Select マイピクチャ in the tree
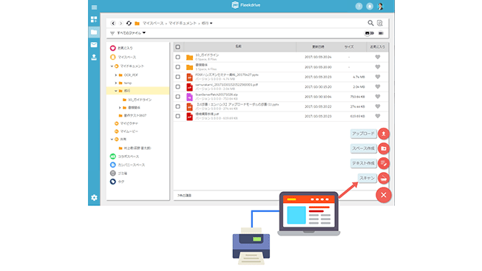 tap(129, 123)
